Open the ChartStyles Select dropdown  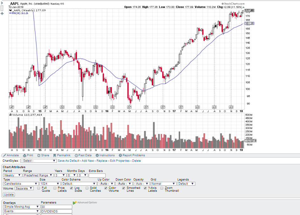click(38, 161)
